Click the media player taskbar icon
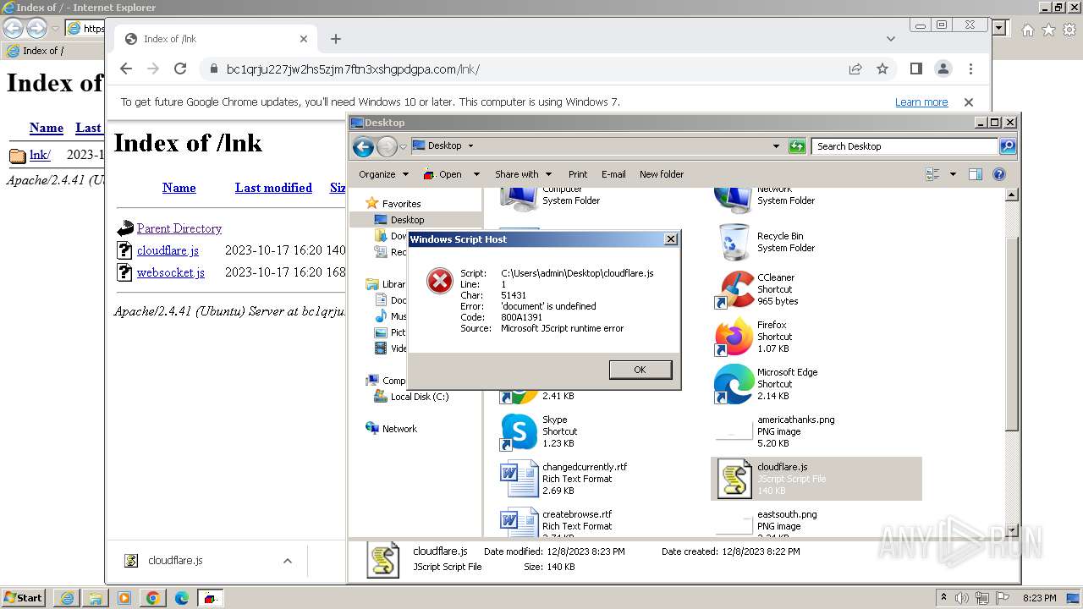This screenshot has width=1083, height=609. click(x=124, y=598)
